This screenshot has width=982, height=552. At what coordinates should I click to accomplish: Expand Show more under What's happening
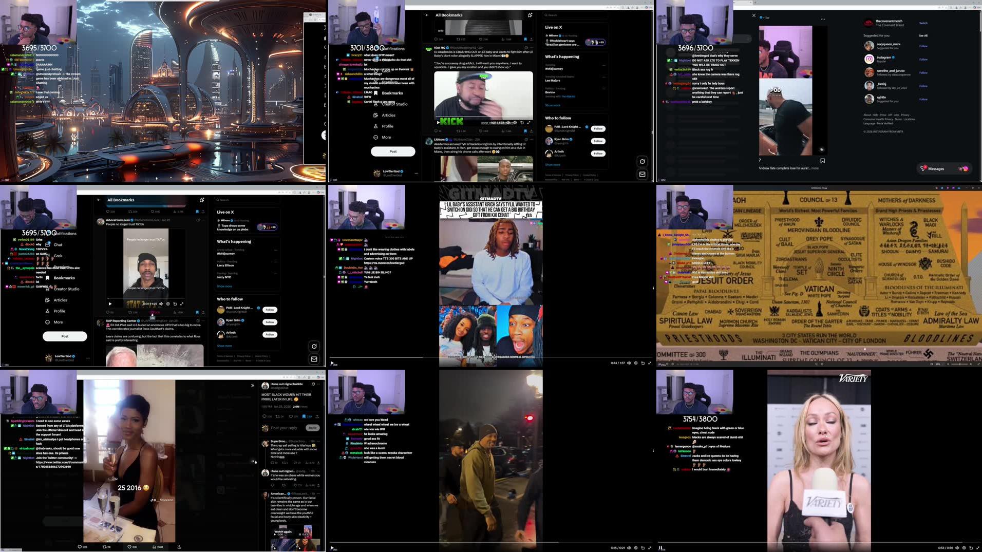coord(224,286)
